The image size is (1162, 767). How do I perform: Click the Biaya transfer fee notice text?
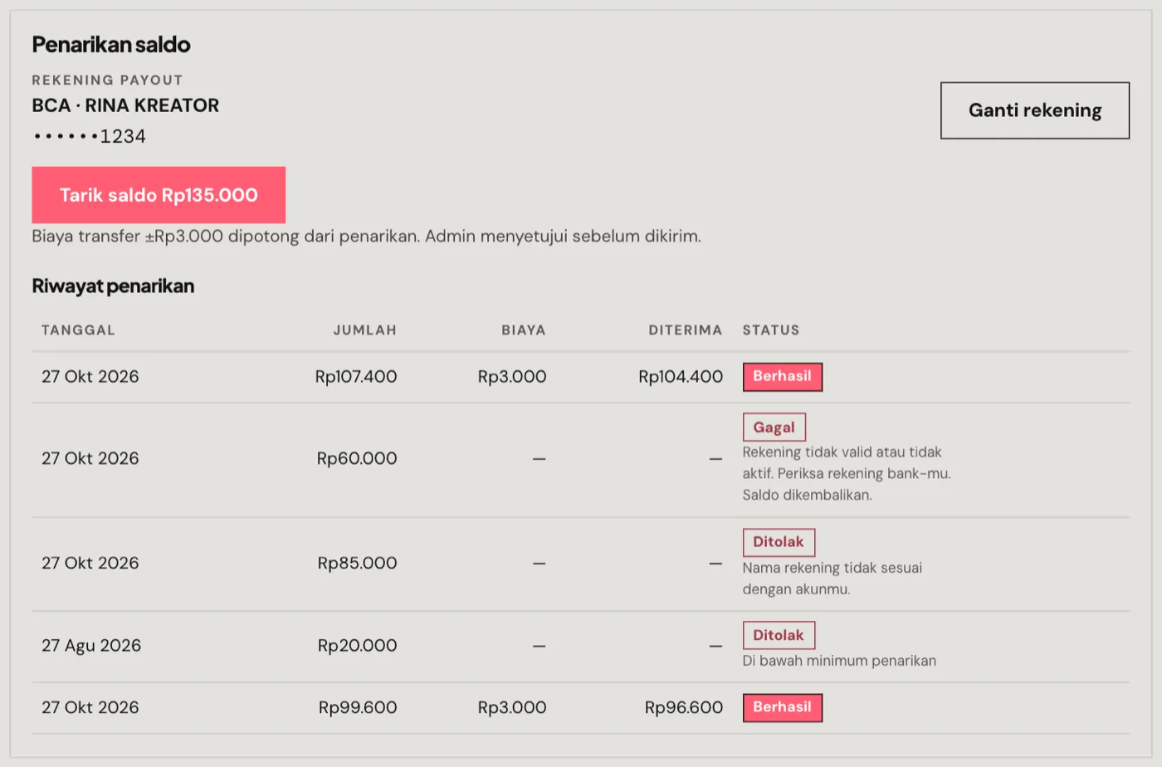tap(366, 236)
